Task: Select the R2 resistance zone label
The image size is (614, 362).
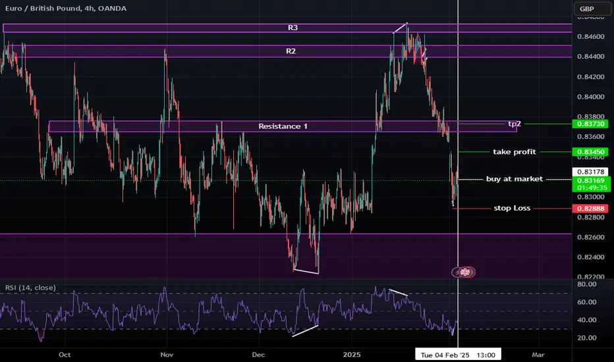Action: (x=291, y=51)
